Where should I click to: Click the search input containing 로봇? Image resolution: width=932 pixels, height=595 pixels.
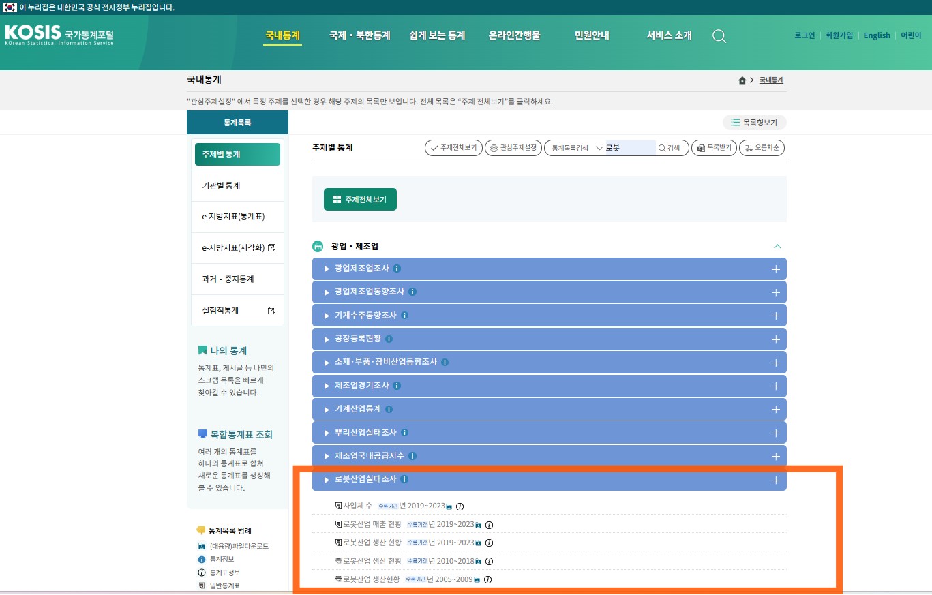pyautogui.click(x=629, y=148)
